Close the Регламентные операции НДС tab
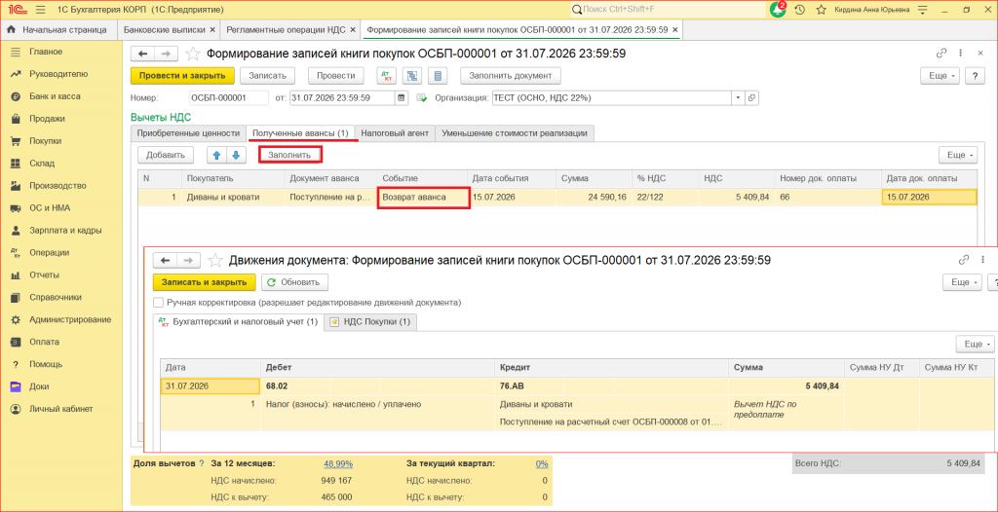Viewport: 998px width, 512px height. coord(353,29)
